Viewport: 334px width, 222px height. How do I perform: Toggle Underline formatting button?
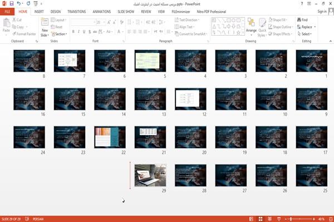(84, 32)
